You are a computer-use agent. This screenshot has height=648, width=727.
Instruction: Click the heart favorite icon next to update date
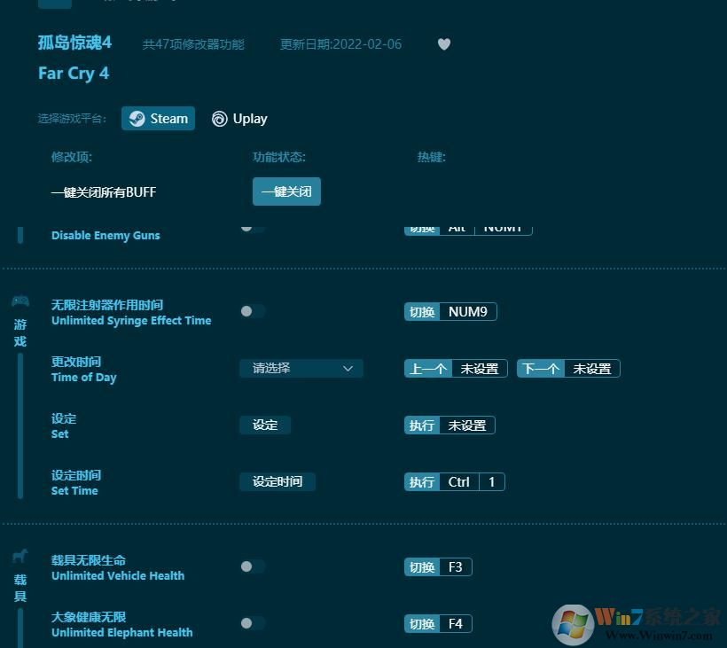tap(443, 44)
